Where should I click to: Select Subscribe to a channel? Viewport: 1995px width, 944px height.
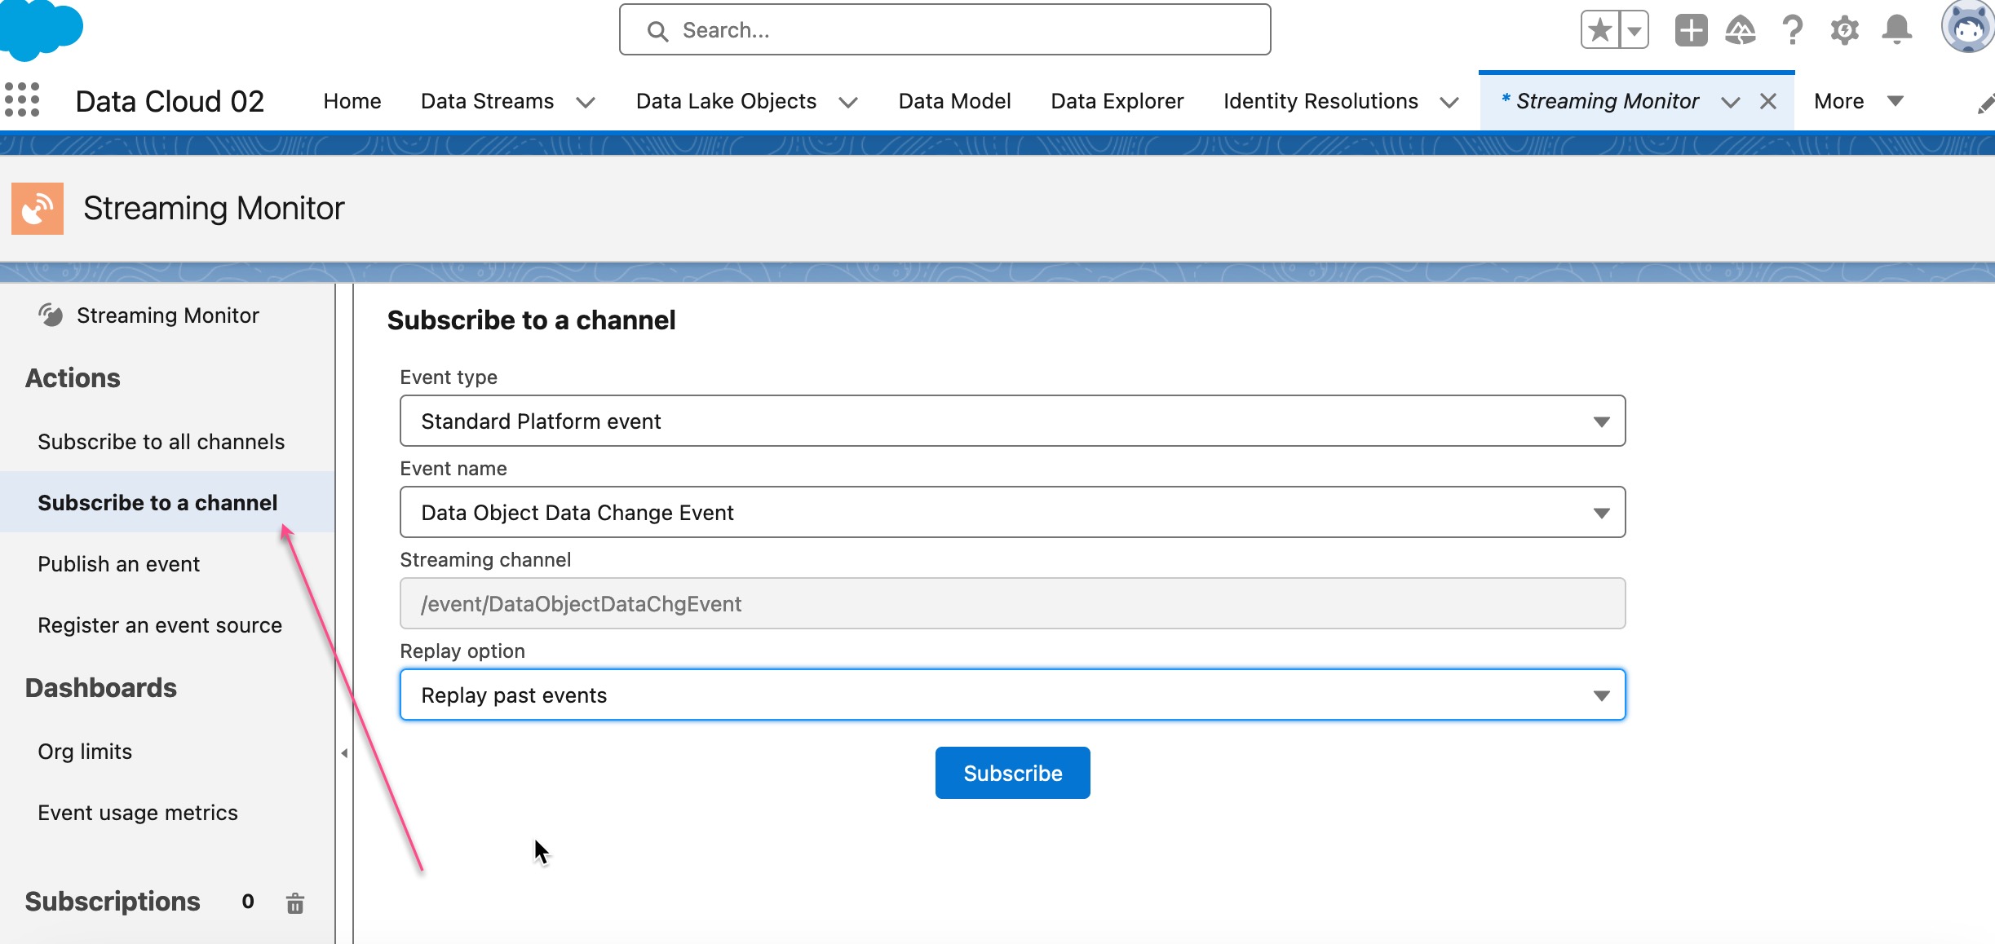pyautogui.click(x=157, y=503)
